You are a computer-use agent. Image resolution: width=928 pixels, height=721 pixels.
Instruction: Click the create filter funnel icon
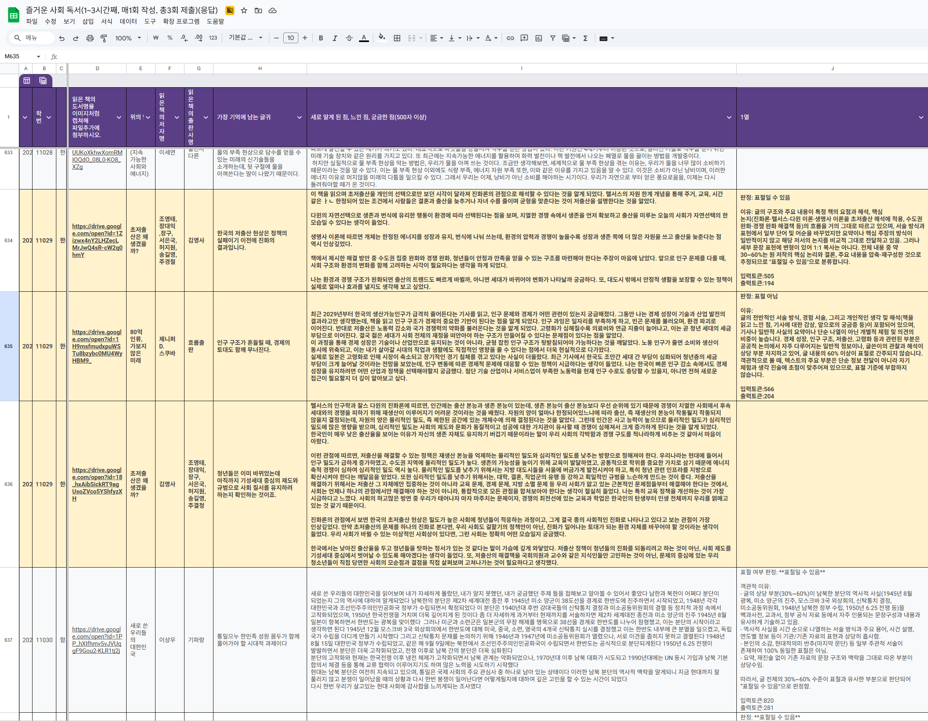[552, 38]
